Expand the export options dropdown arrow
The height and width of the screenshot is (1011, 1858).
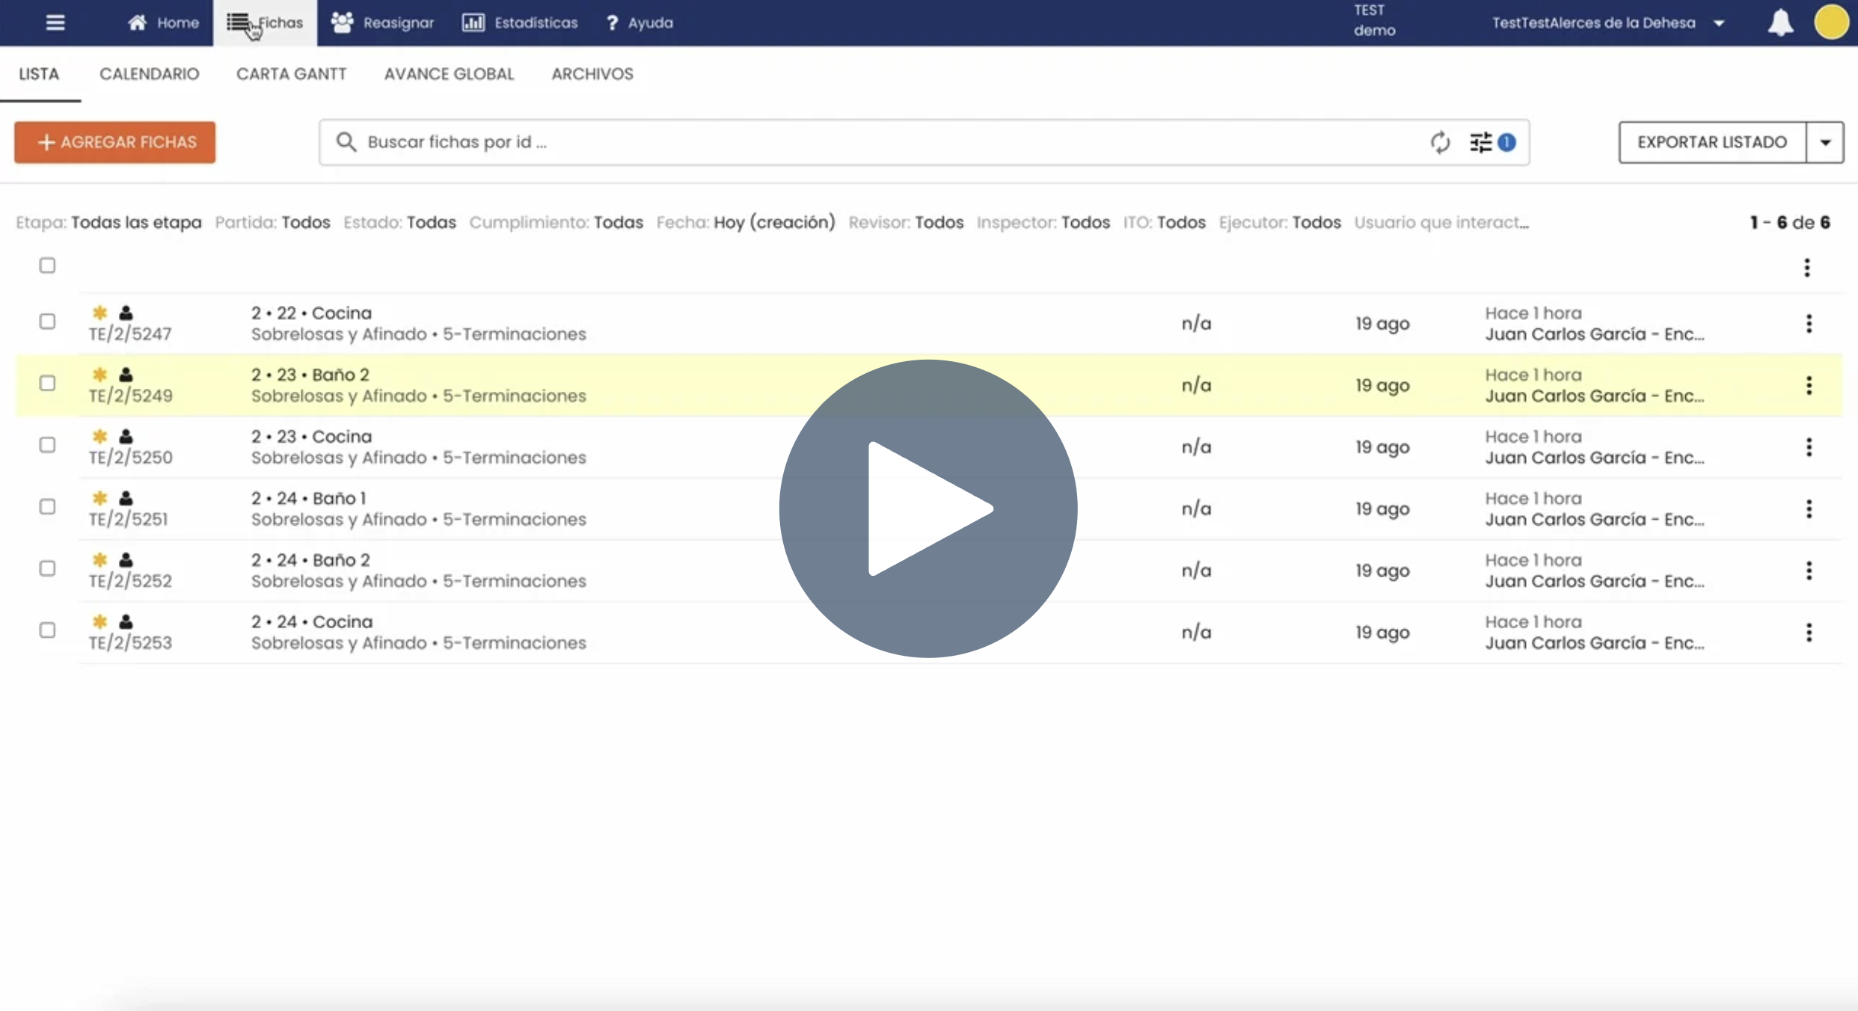(x=1825, y=142)
